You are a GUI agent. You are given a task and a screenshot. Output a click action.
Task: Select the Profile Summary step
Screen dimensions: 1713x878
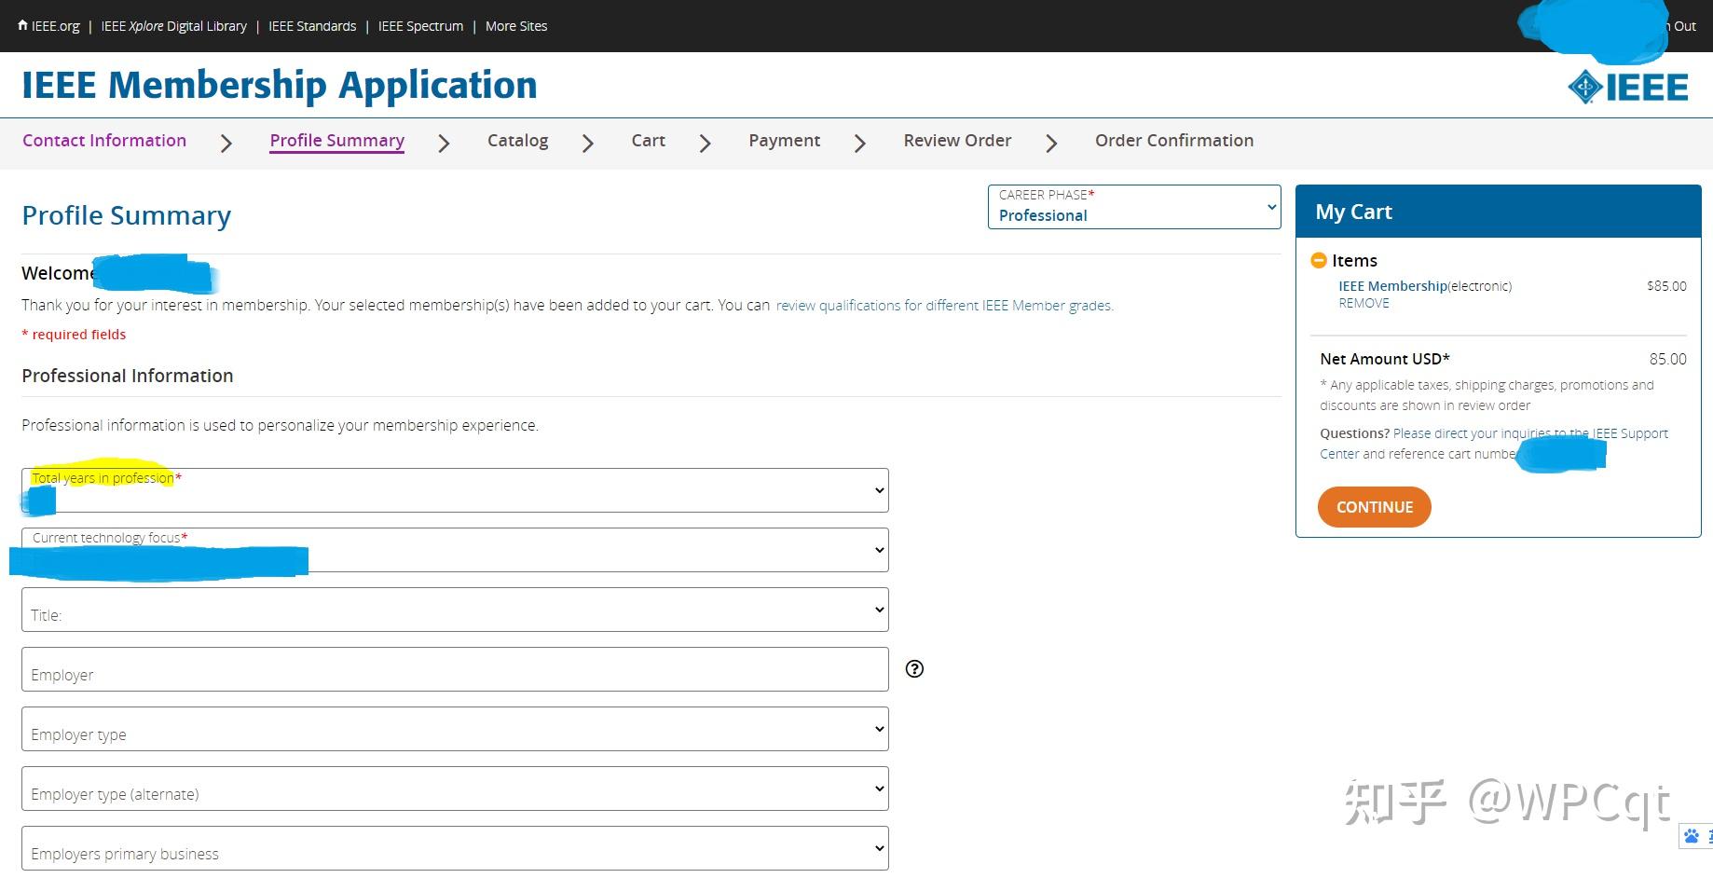click(x=336, y=141)
